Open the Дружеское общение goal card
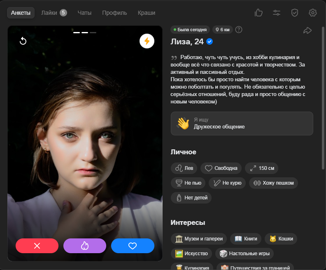 242,124
